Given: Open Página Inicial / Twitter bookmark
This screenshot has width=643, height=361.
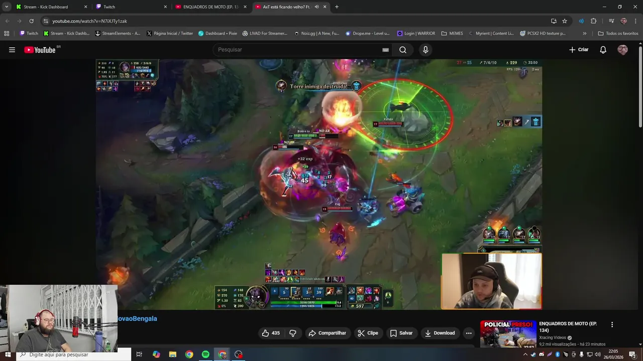Looking at the screenshot, I should 170,34.
